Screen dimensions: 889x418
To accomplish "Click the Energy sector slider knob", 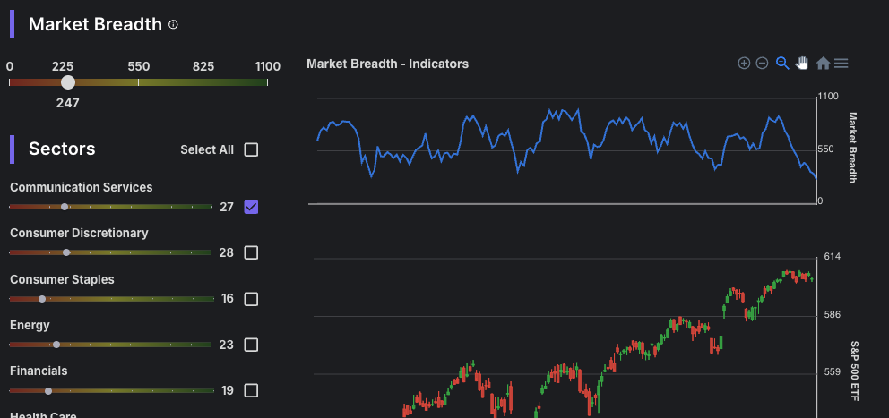I will pyautogui.click(x=56, y=345).
